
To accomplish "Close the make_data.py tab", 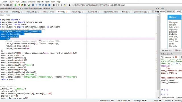I will pos(38,12).
